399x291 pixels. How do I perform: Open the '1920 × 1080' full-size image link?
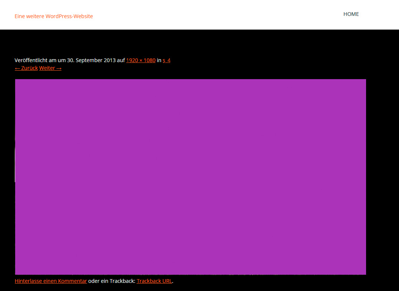coord(141,60)
